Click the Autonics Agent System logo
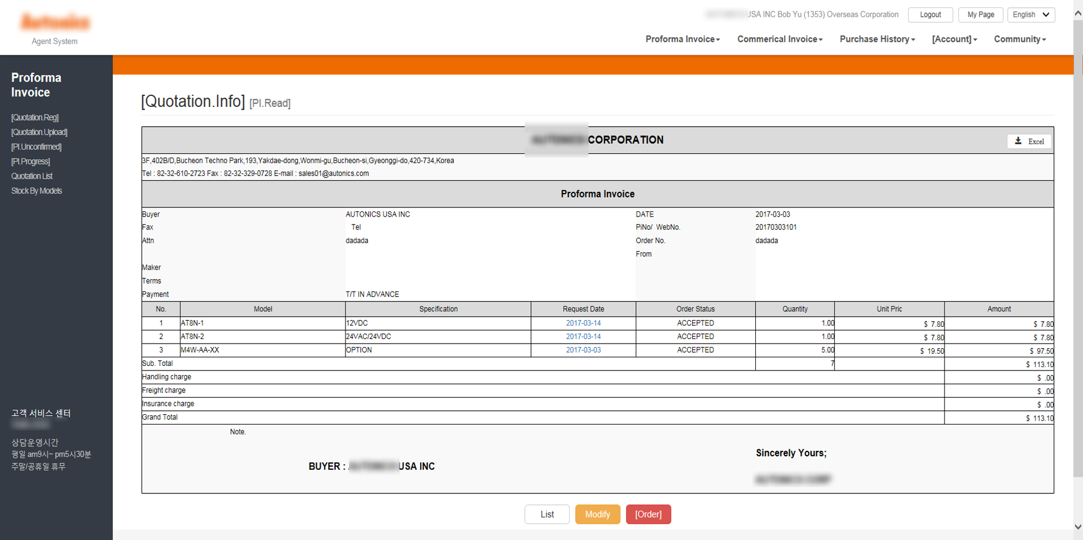This screenshot has height=540, width=1083. [55, 29]
